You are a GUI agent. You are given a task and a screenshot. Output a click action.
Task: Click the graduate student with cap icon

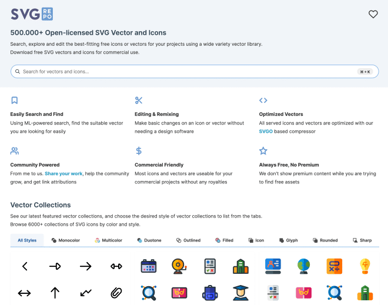pyautogui.click(x=240, y=292)
